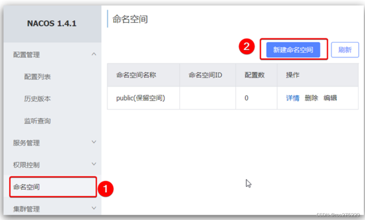Click the 配置数 value 0
Viewport: 365px width, 220px height.
pyautogui.click(x=246, y=98)
